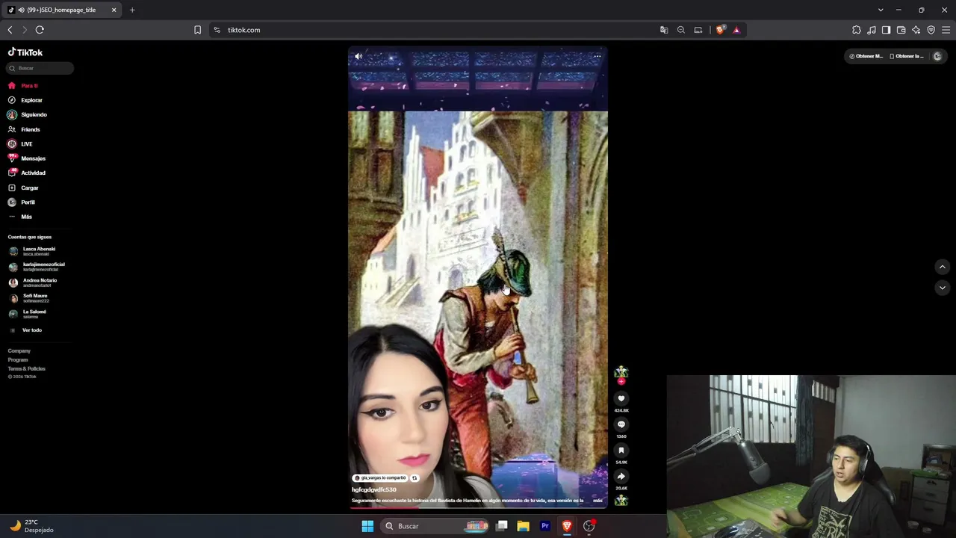Focus the TikTok Buscar search field
The width and height of the screenshot is (956, 538).
point(40,68)
